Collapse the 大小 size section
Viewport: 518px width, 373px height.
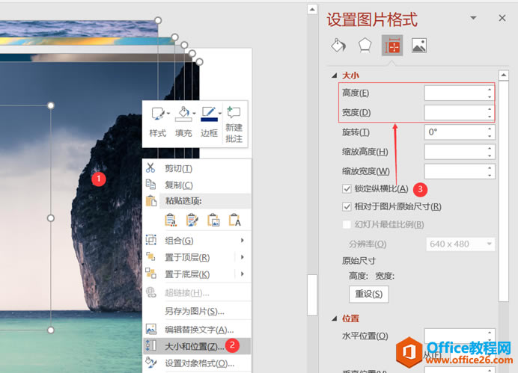(x=335, y=75)
